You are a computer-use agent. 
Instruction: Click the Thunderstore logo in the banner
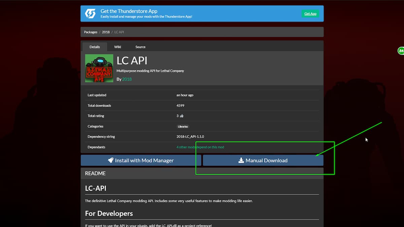(x=90, y=13)
